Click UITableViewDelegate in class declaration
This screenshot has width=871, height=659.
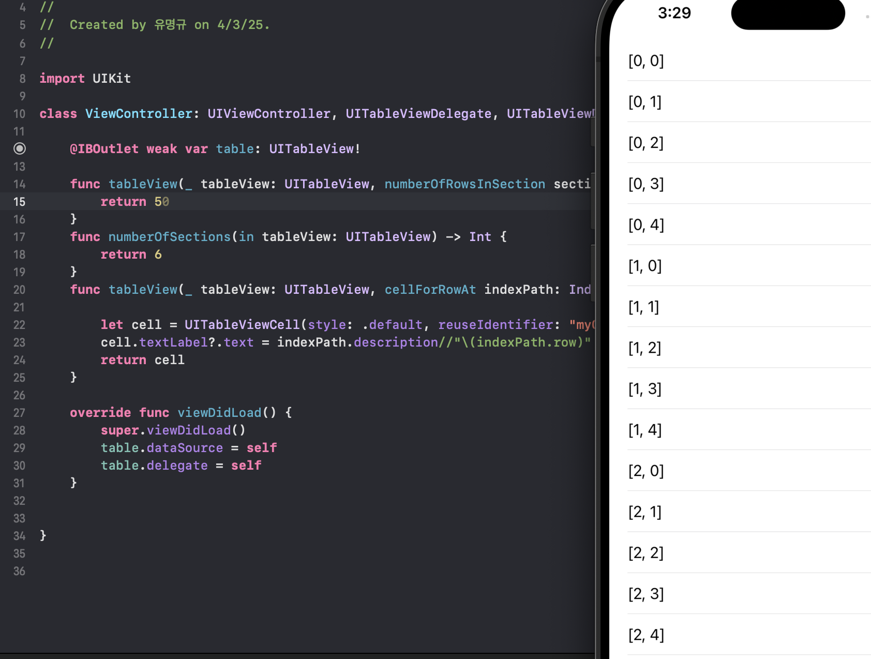pyautogui.click(x=418, y=114)
